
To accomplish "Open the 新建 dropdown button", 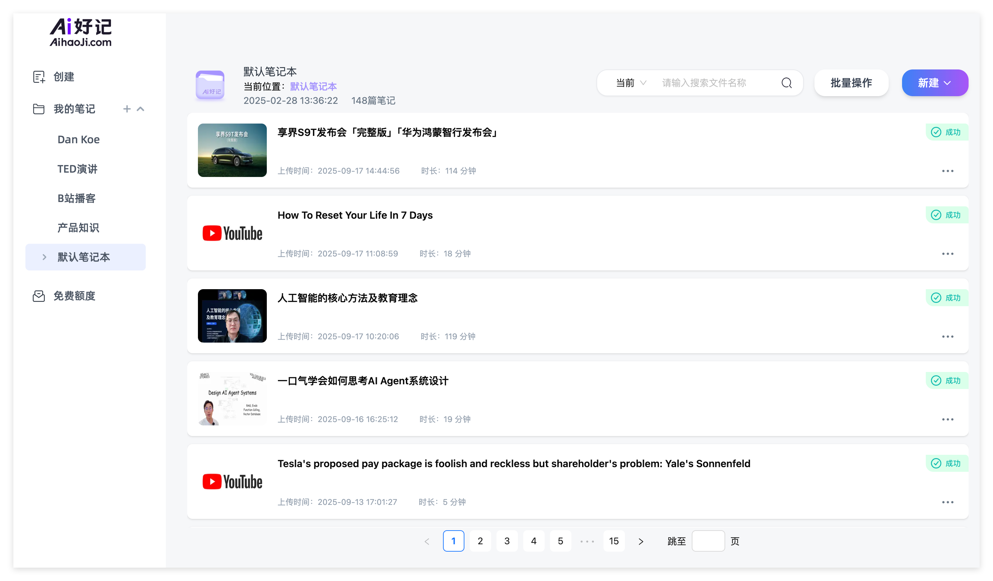I will tap(935, 83).
